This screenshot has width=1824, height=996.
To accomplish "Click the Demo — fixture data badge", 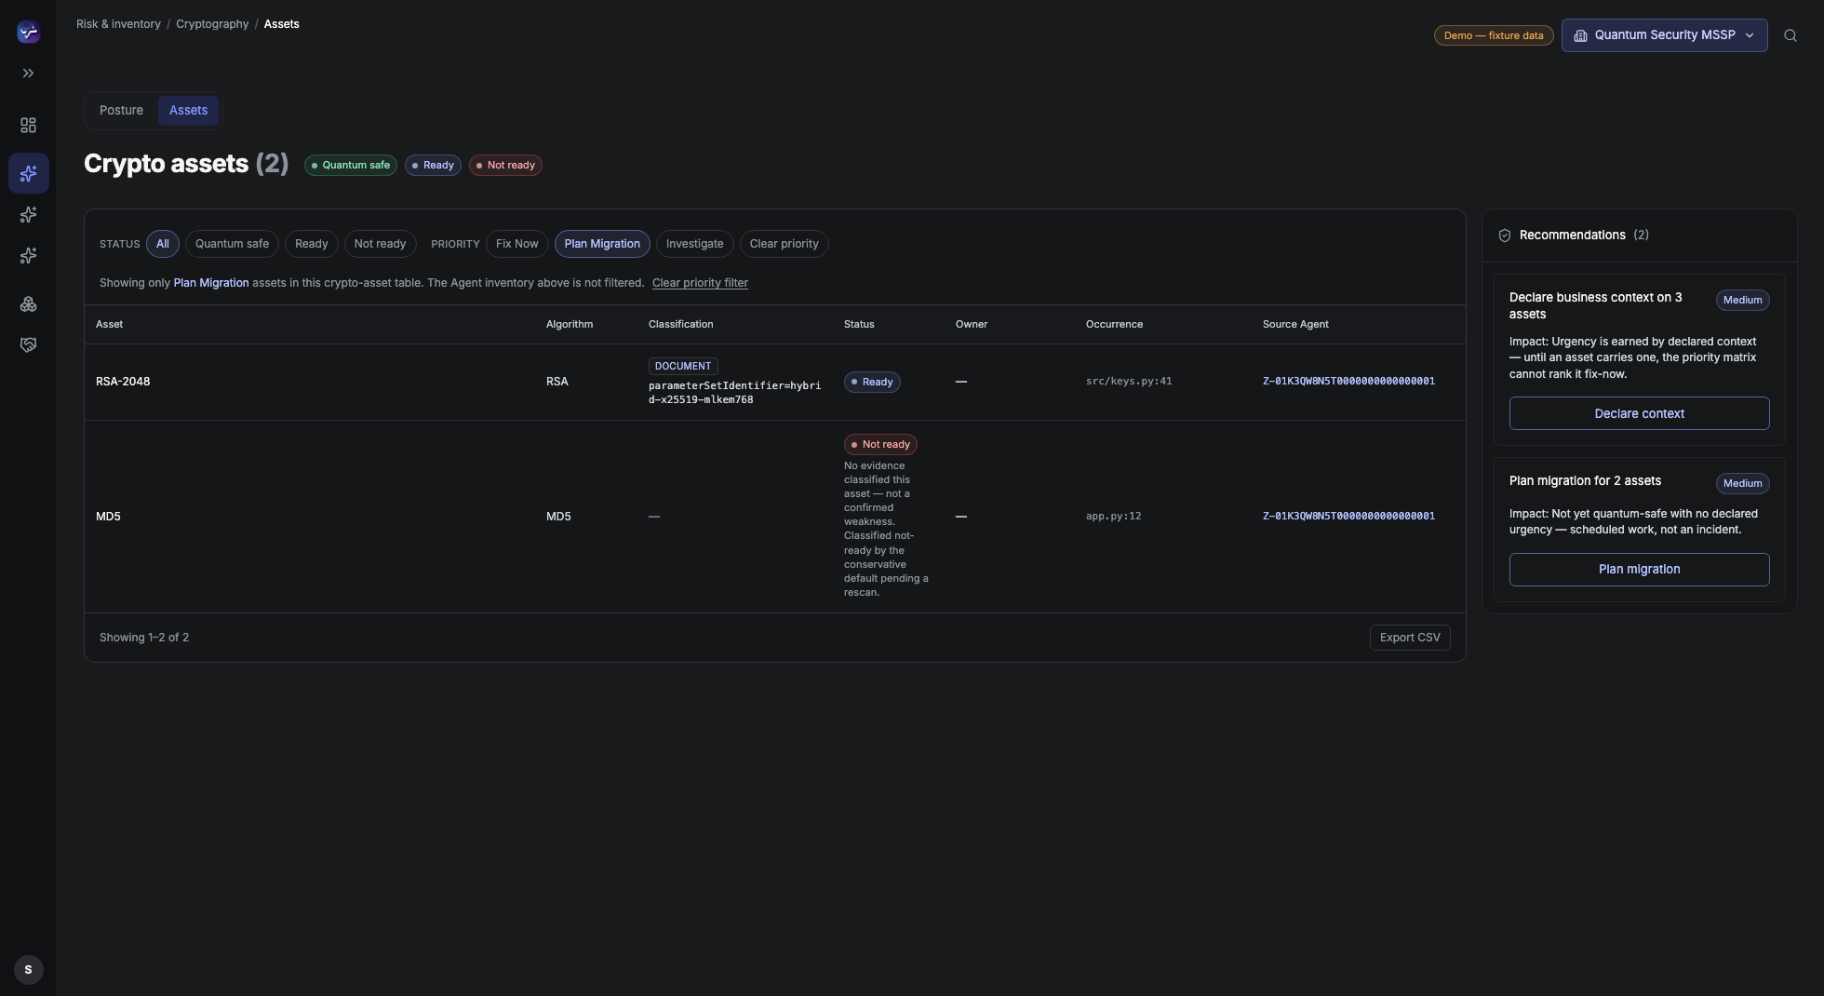I will click(x=1494, y=35).
